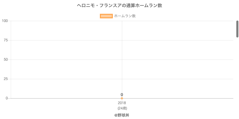239x119 pixels.
Task: Click the bold 0 value label above the point
Action: pyautogui.click(x=122, y=95)
